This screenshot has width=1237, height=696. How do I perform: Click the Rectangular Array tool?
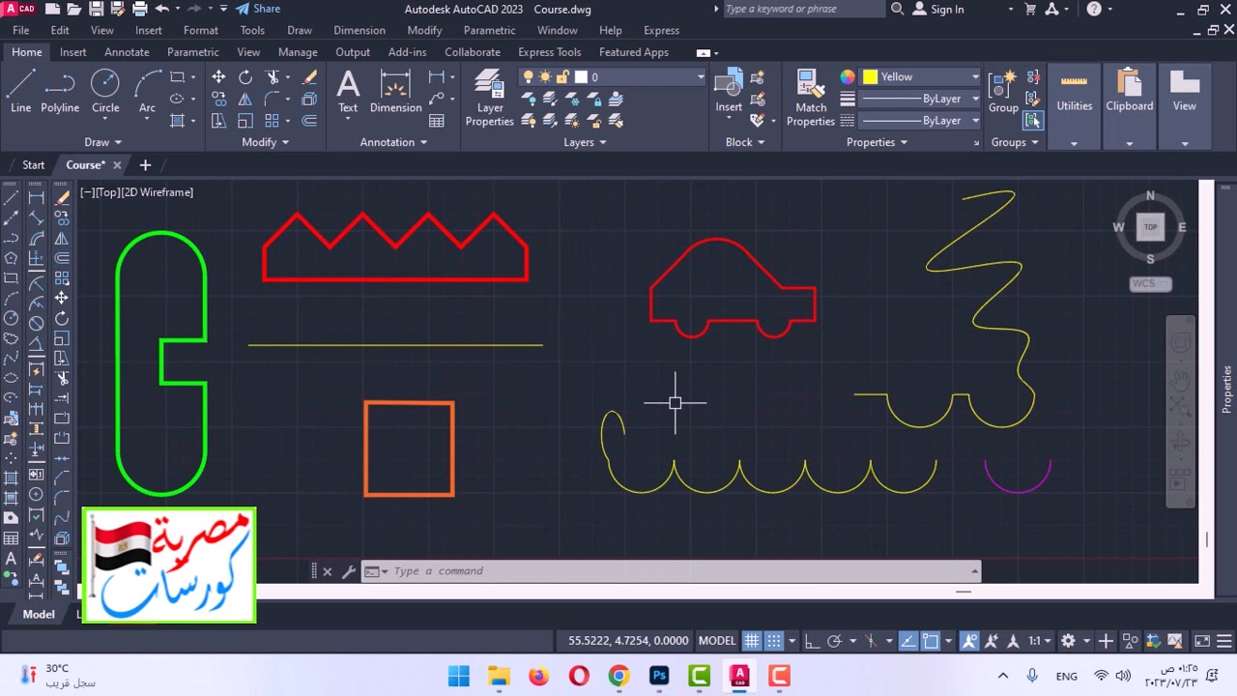[x=273, y=121]
